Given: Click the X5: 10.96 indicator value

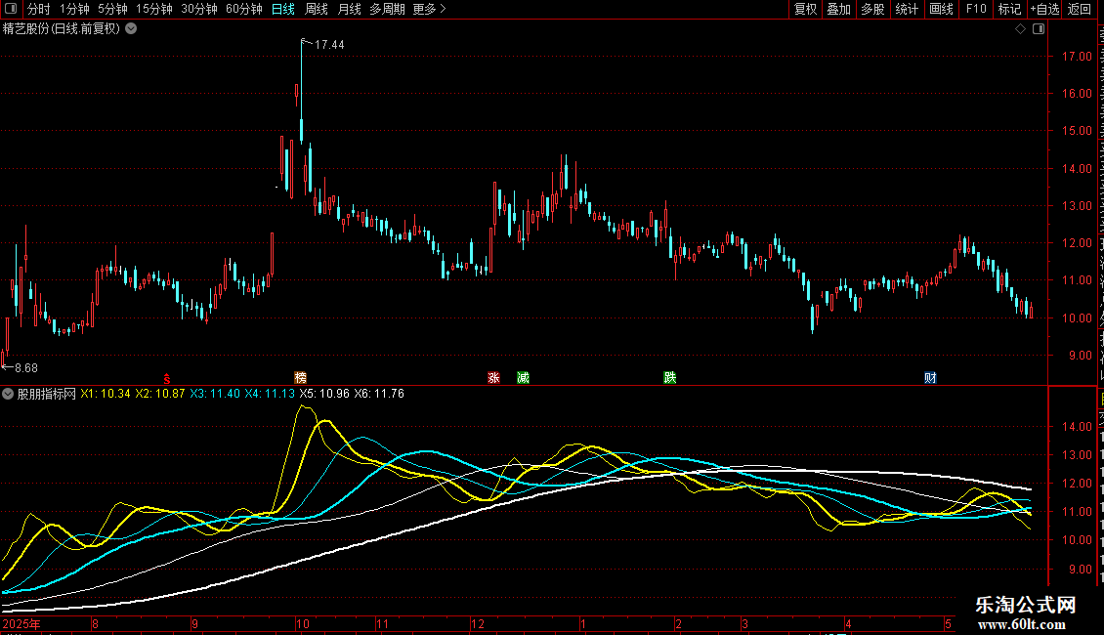Looking at the screenshot, I should [324, 394].
